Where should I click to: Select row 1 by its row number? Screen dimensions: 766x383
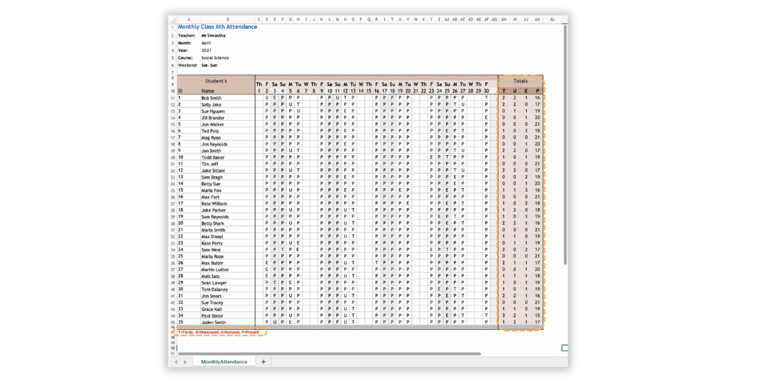pyautogui.click(x=172, y=27)
